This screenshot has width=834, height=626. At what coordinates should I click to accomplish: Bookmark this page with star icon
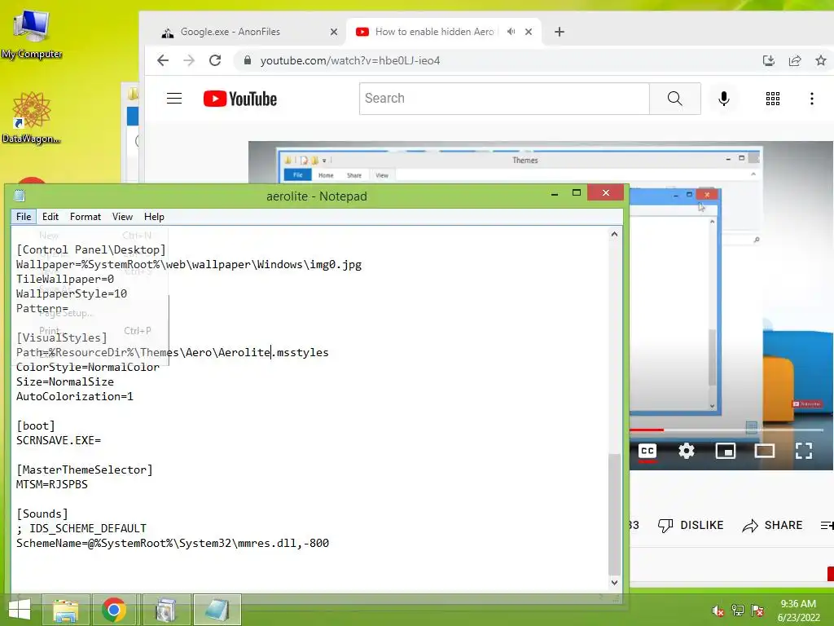821,60
